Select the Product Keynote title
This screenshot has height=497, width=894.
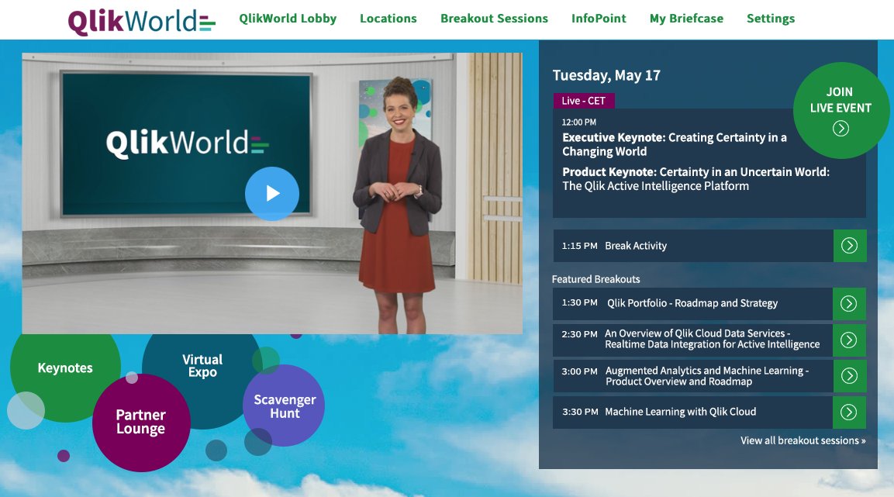[696, 179]
